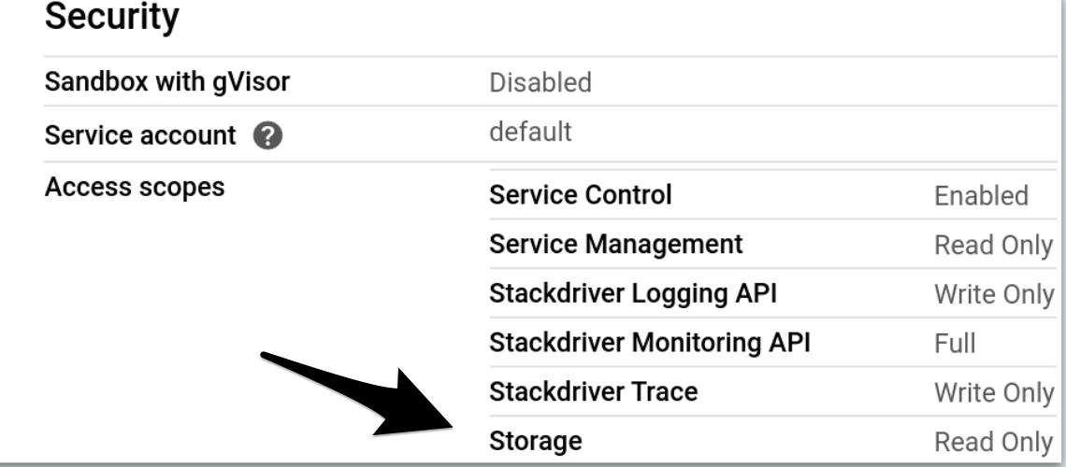Image resolution: width=1066 pixels, height=467 pixels.
Task: Click the default service account value
Action: 530,132
